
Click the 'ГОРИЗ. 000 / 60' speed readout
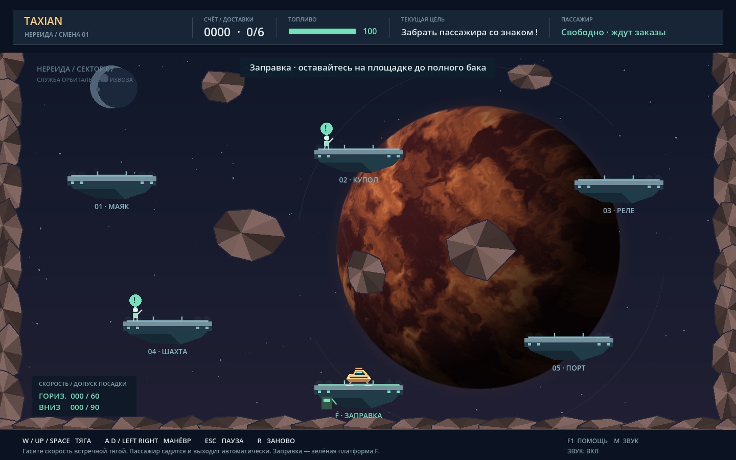69,396
